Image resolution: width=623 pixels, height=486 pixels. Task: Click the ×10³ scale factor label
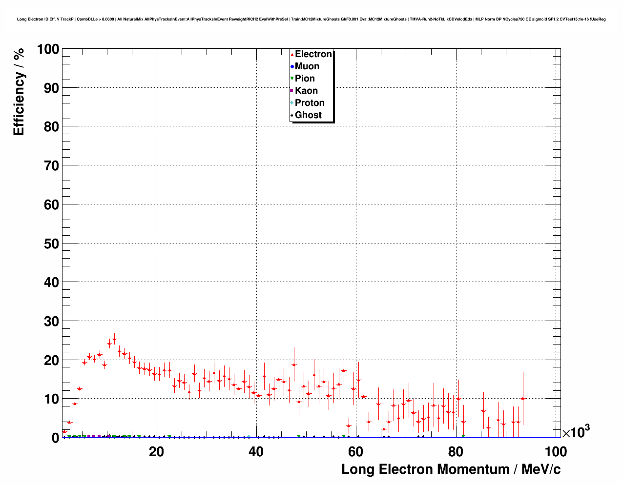point(576,431)
